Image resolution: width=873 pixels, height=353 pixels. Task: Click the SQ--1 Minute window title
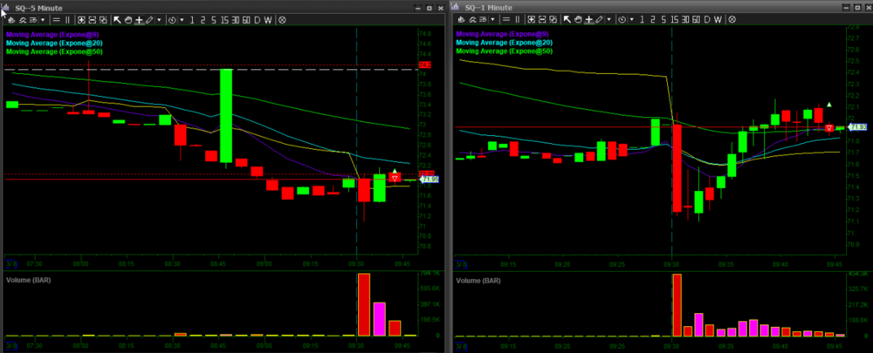(x=487, y=6)
